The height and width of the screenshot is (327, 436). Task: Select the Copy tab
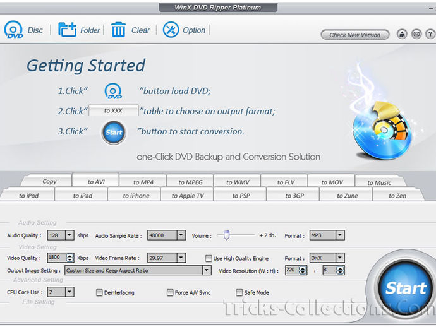pyautogui.click(x=47, y=181)
